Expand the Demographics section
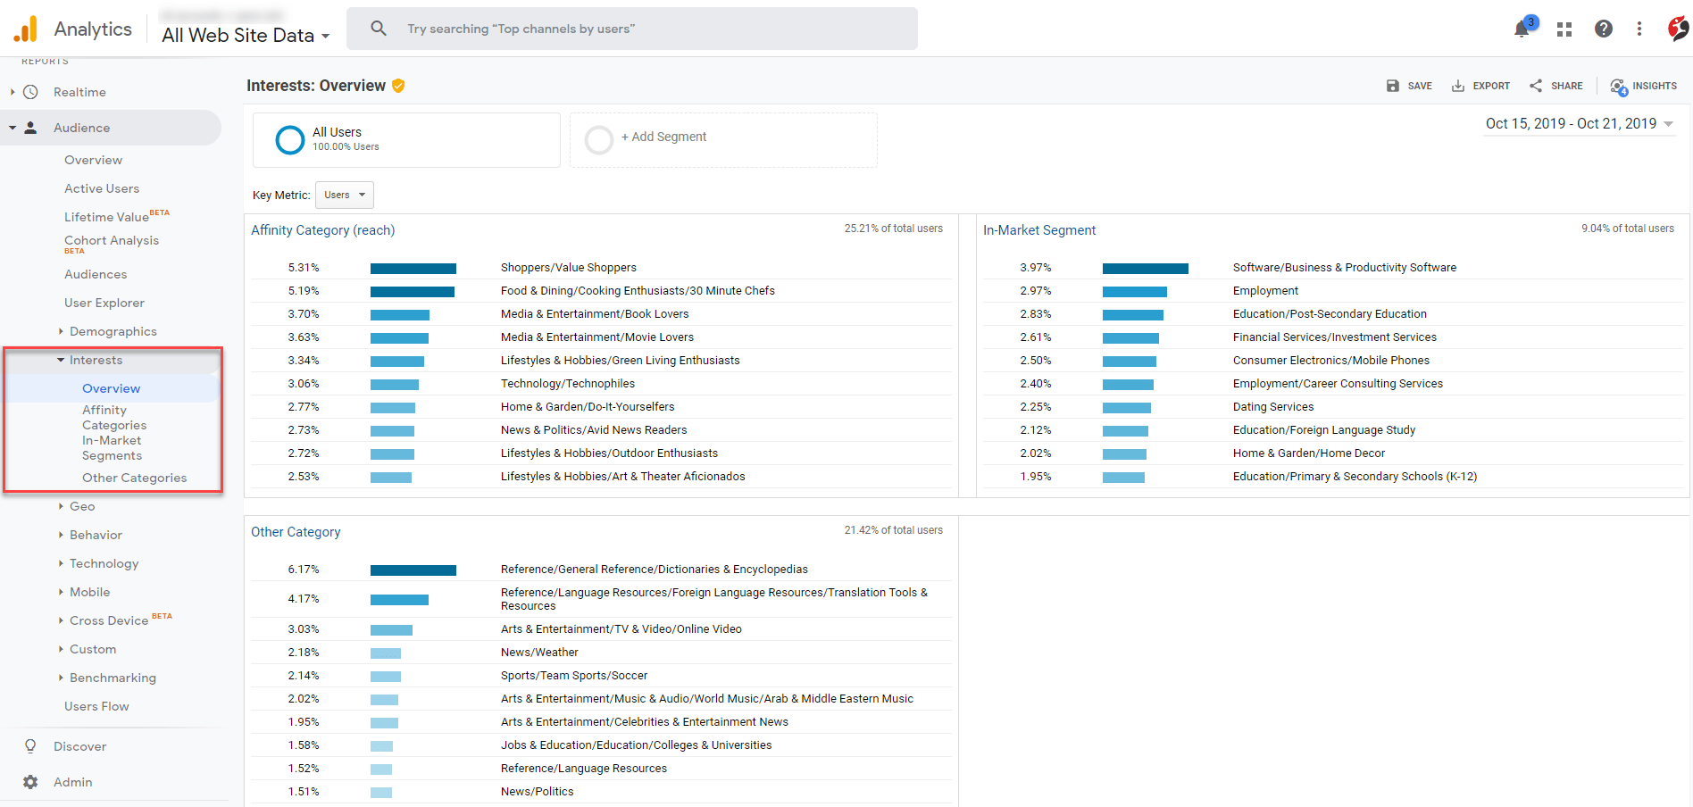 point(113,330)
